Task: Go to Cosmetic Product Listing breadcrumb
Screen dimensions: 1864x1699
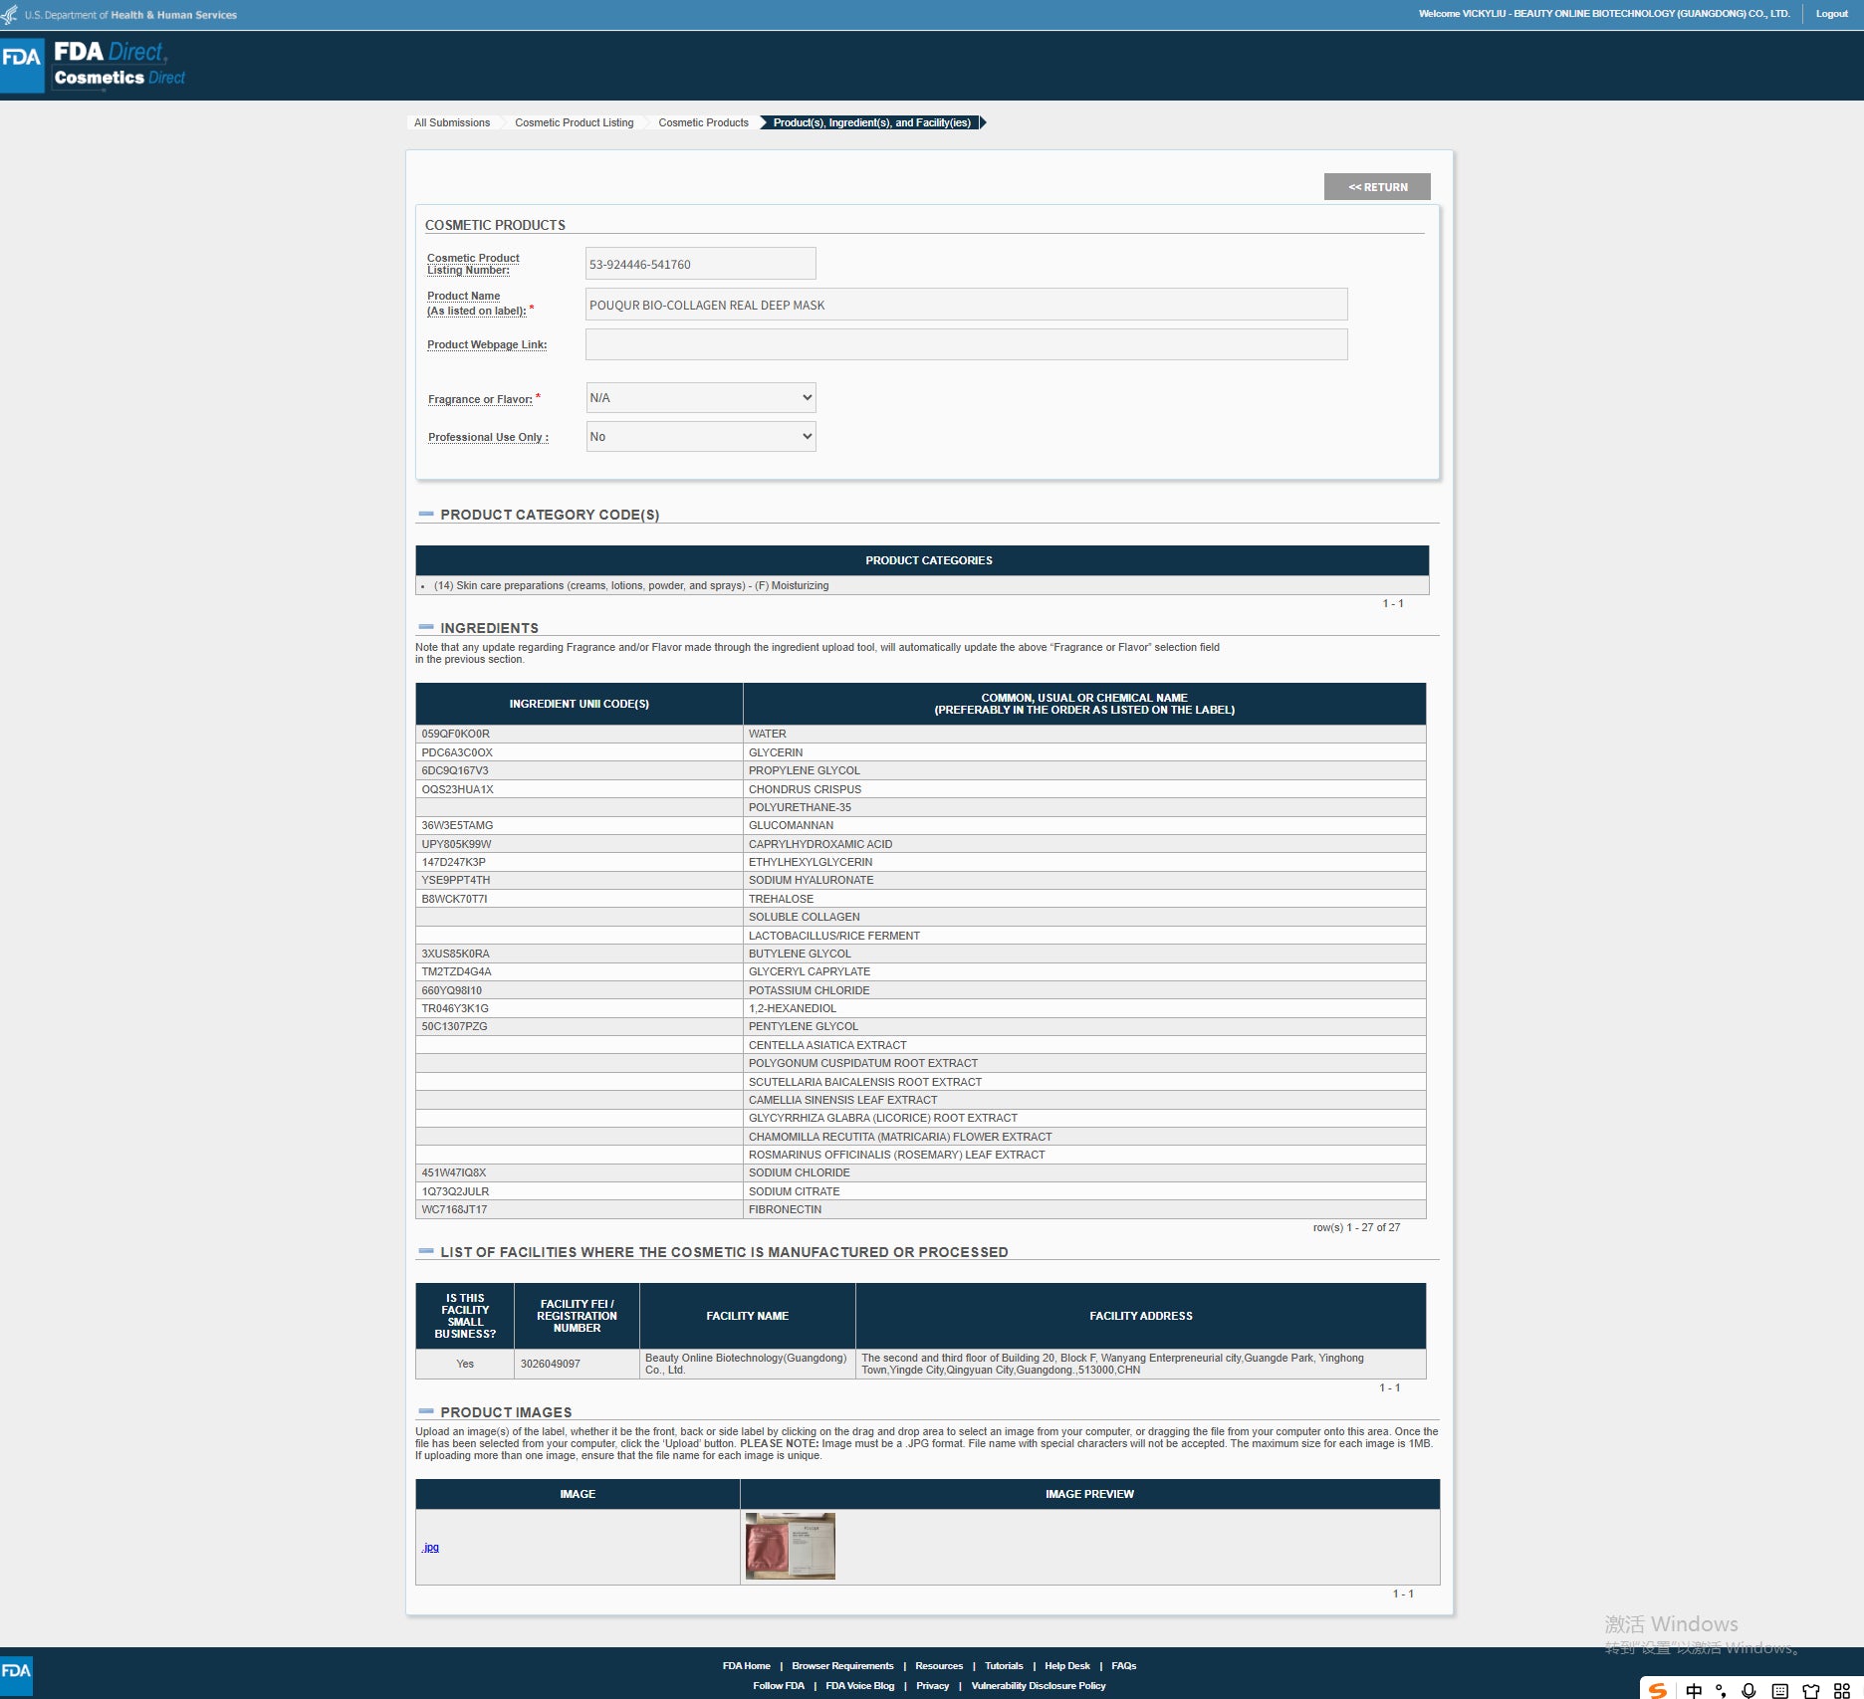Action: (575, 122)
